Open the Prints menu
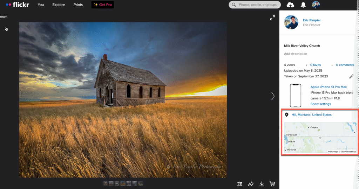This screenshot has height=189, width=359. 78,5
